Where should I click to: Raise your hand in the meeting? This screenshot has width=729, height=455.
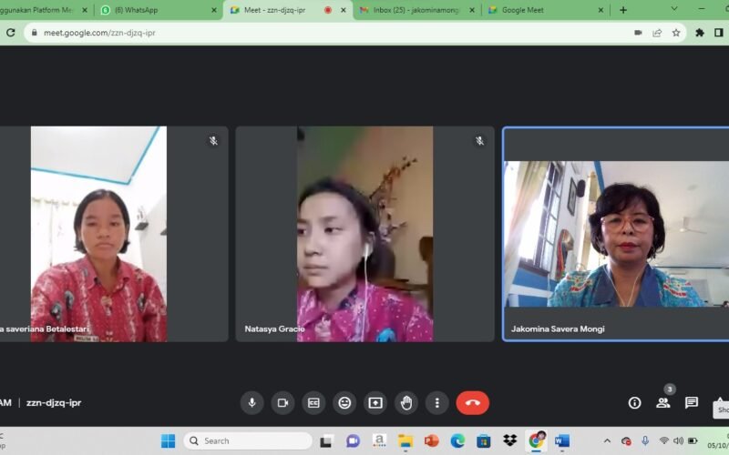point(406,402)
